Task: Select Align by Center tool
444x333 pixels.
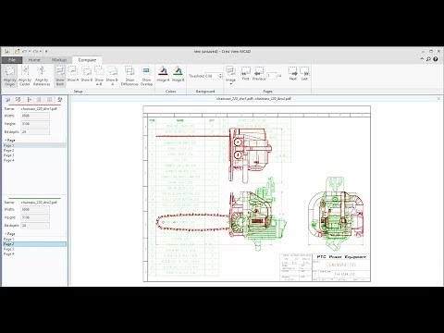Action: (x=25, y=76)
